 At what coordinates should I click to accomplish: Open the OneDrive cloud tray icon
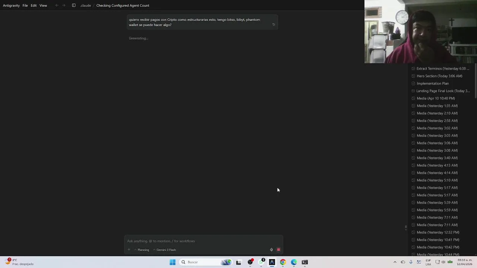point(403,262)
